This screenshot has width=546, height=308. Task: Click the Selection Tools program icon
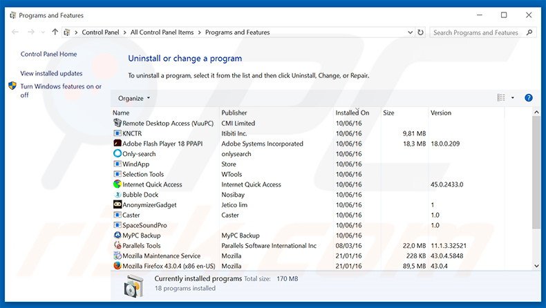(x=117, y=174)
